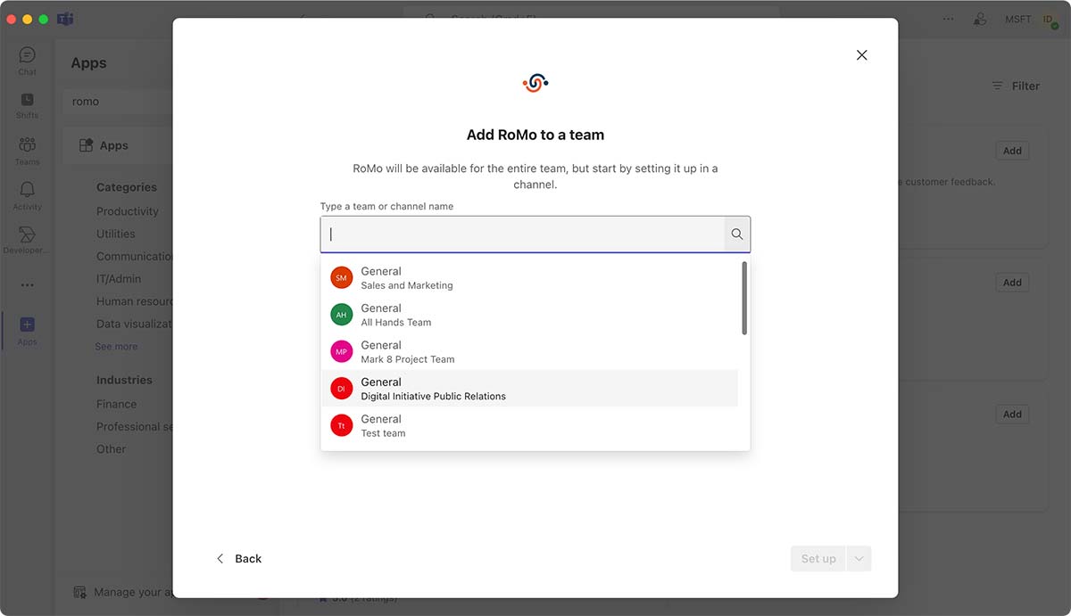This screenshot has height=616, width=1071.
Task: Open settings and more ellipsis in title bar
Action: click(948, 19)
